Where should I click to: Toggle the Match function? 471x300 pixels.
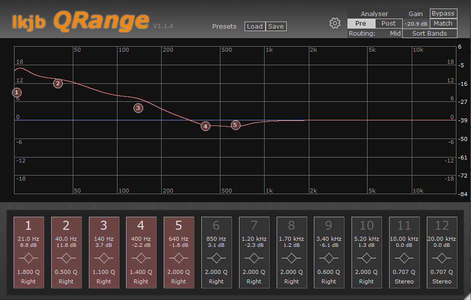[x=443, y=23]
